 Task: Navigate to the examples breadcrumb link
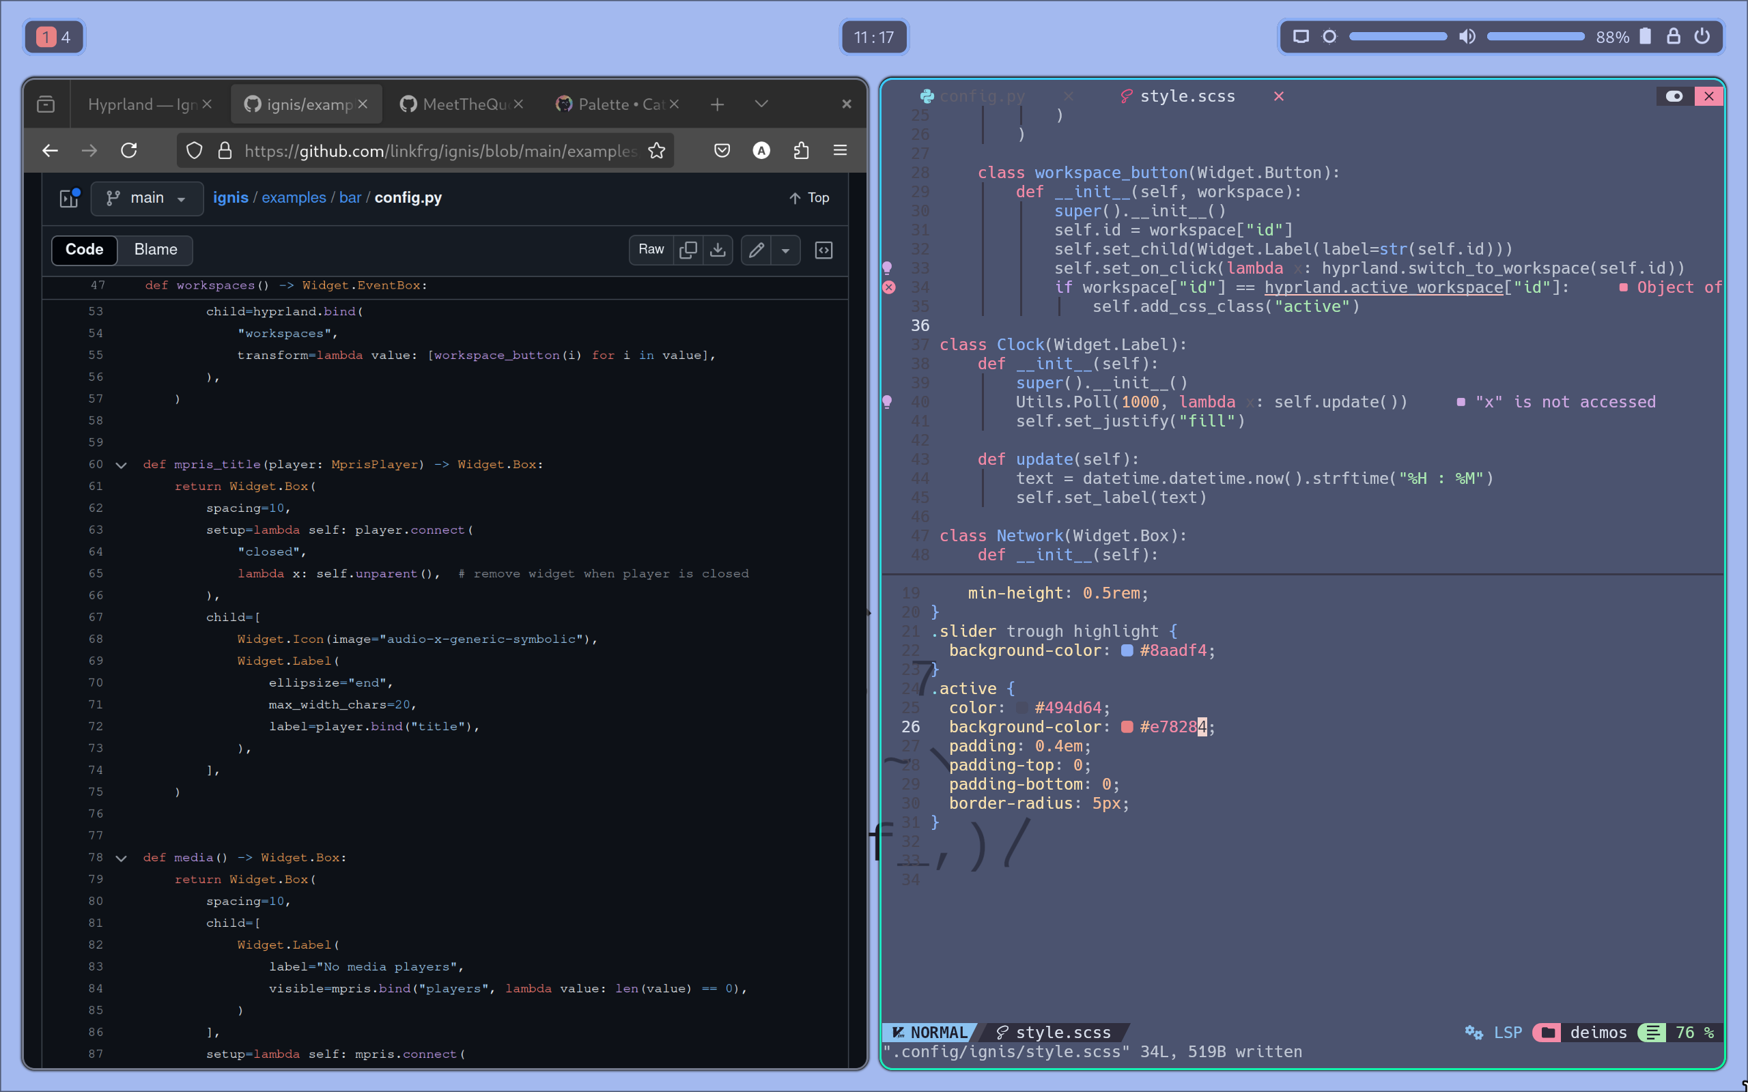[292, 197]
